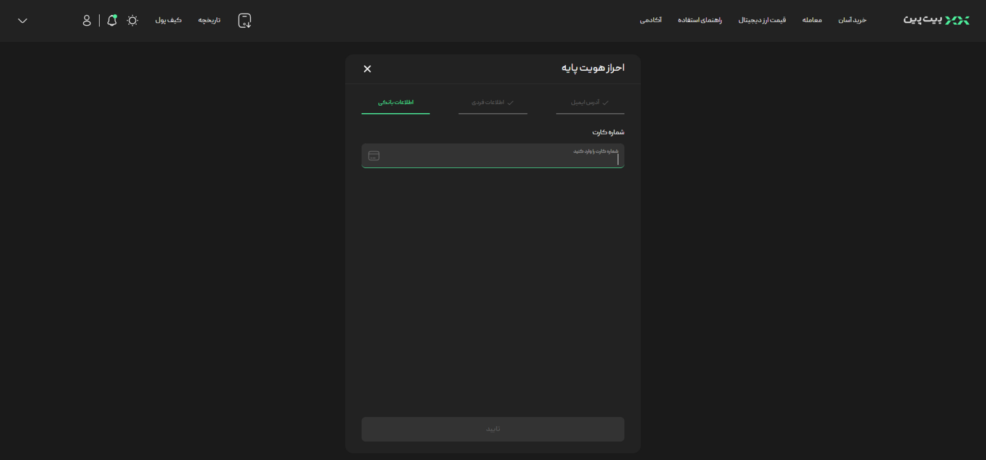Image resolution: width=986 pixels, height=460 pixels.
Task: Open the user profile icon
Action: (87, 20)
